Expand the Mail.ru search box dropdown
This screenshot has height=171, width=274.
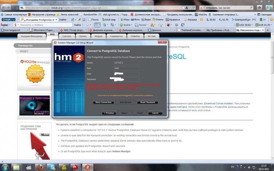point(56,20)
